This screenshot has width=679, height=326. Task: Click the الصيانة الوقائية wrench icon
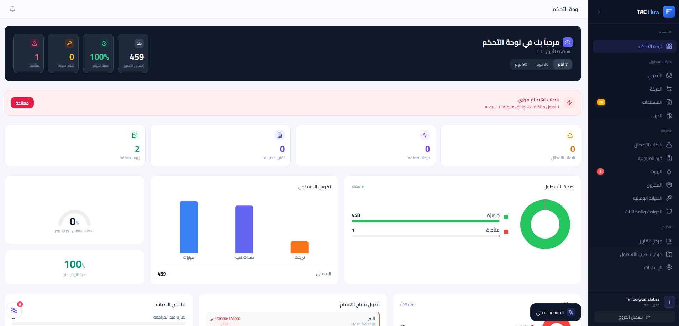(x=669, y=198)
